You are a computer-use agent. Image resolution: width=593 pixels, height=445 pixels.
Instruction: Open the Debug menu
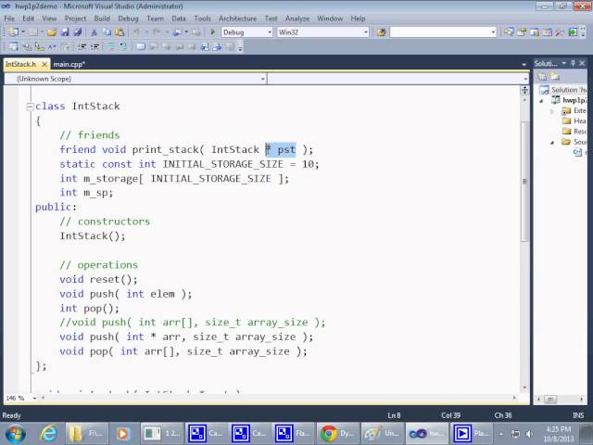[128, 19]
